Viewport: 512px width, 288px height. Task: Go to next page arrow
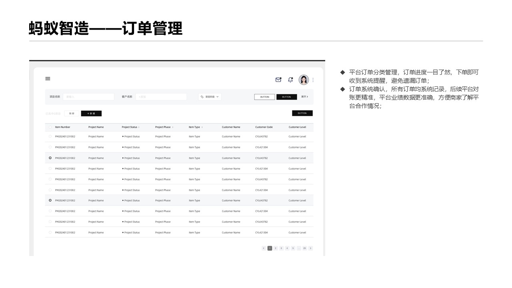[x=310, y=248]
